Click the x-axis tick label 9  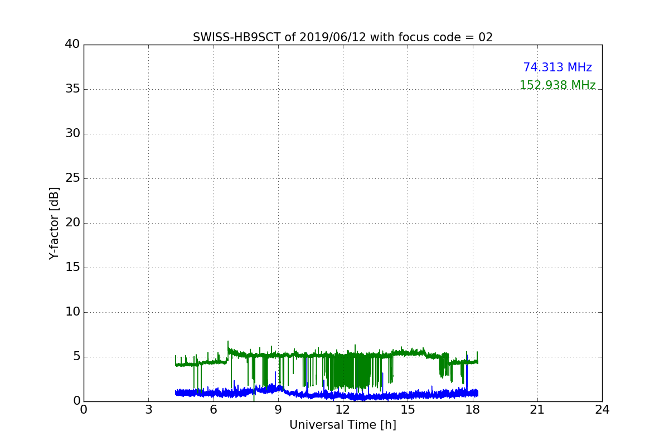[x=278, y=410]
